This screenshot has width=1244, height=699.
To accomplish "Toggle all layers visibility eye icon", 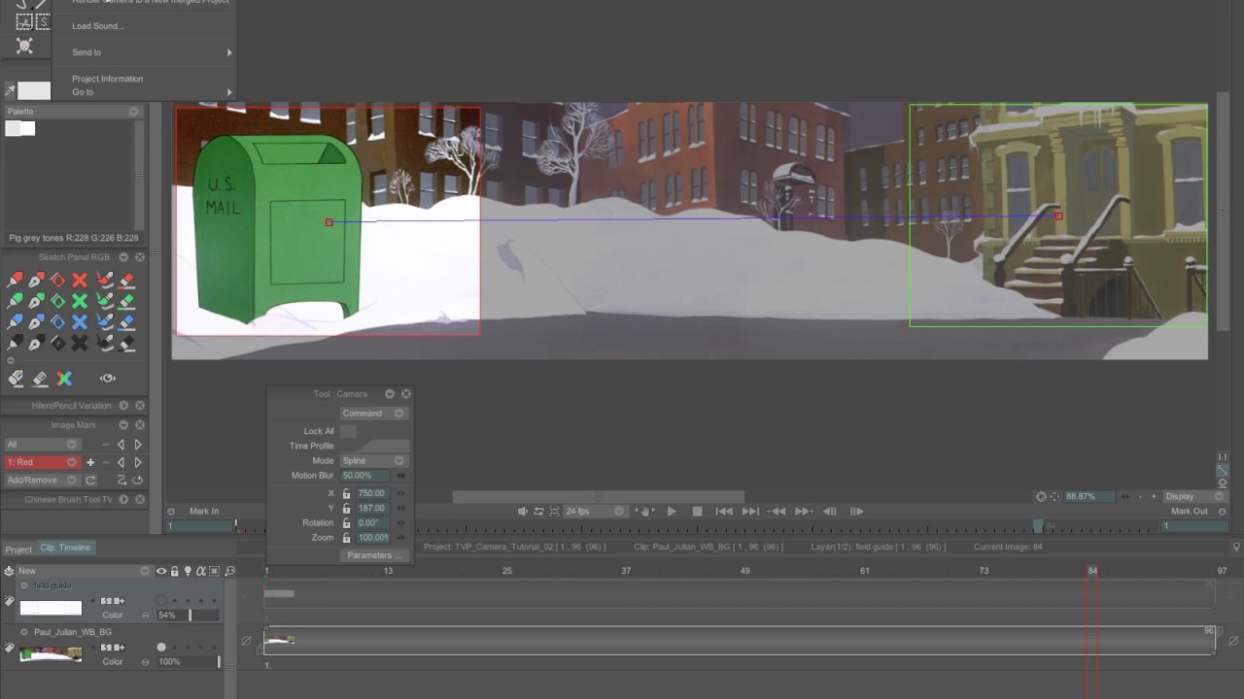I will click(161, 571).
